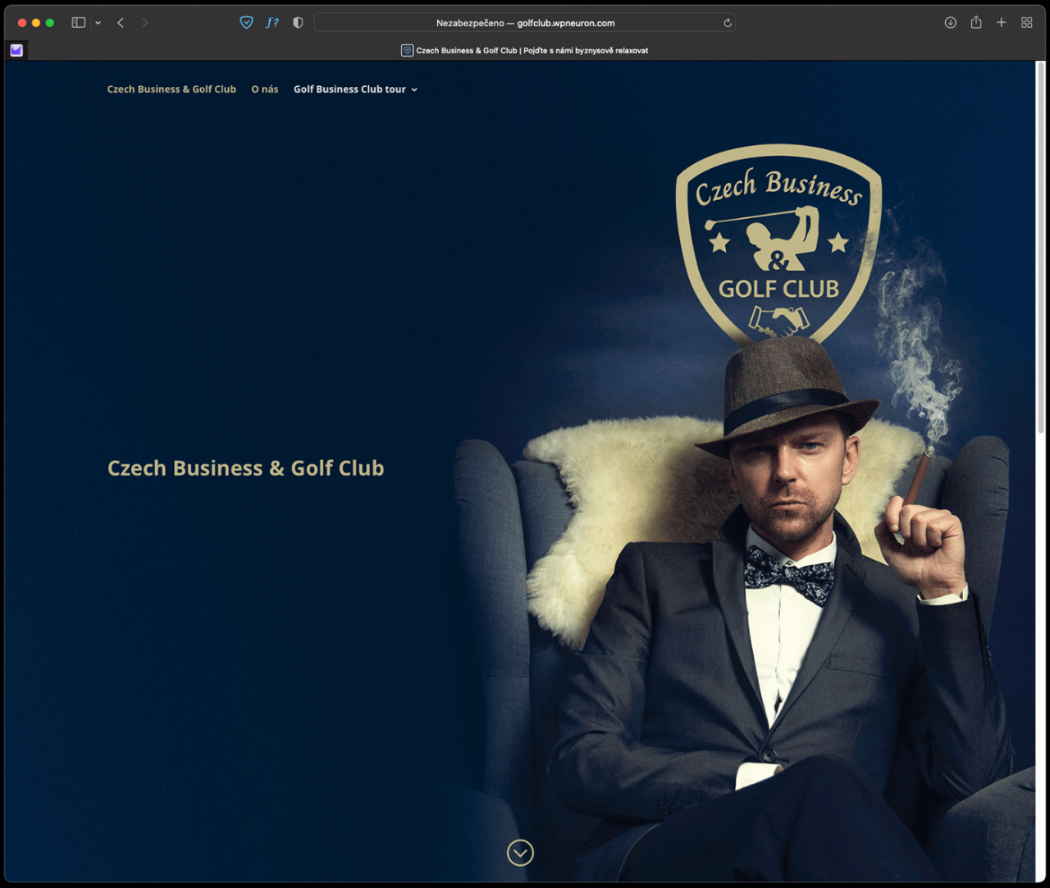Viewport: 1050px width, 888px height.
Task: Click the font inspector f? extension icon
Action: (x=272, y=23)
